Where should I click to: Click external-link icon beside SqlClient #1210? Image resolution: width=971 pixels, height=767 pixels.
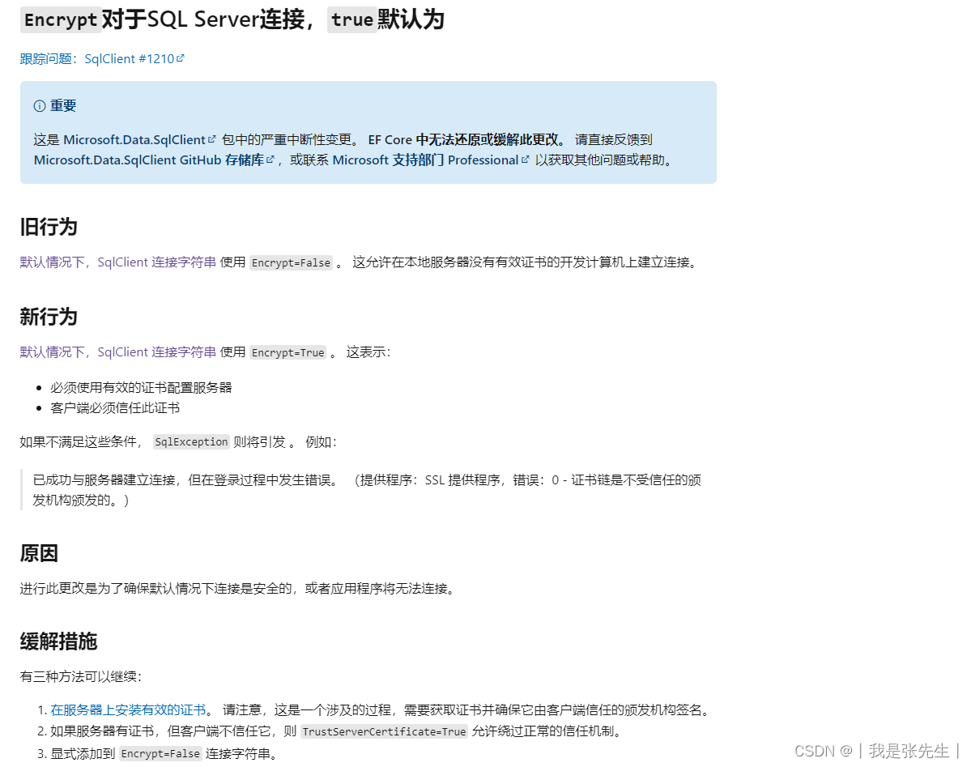point(181,58)
